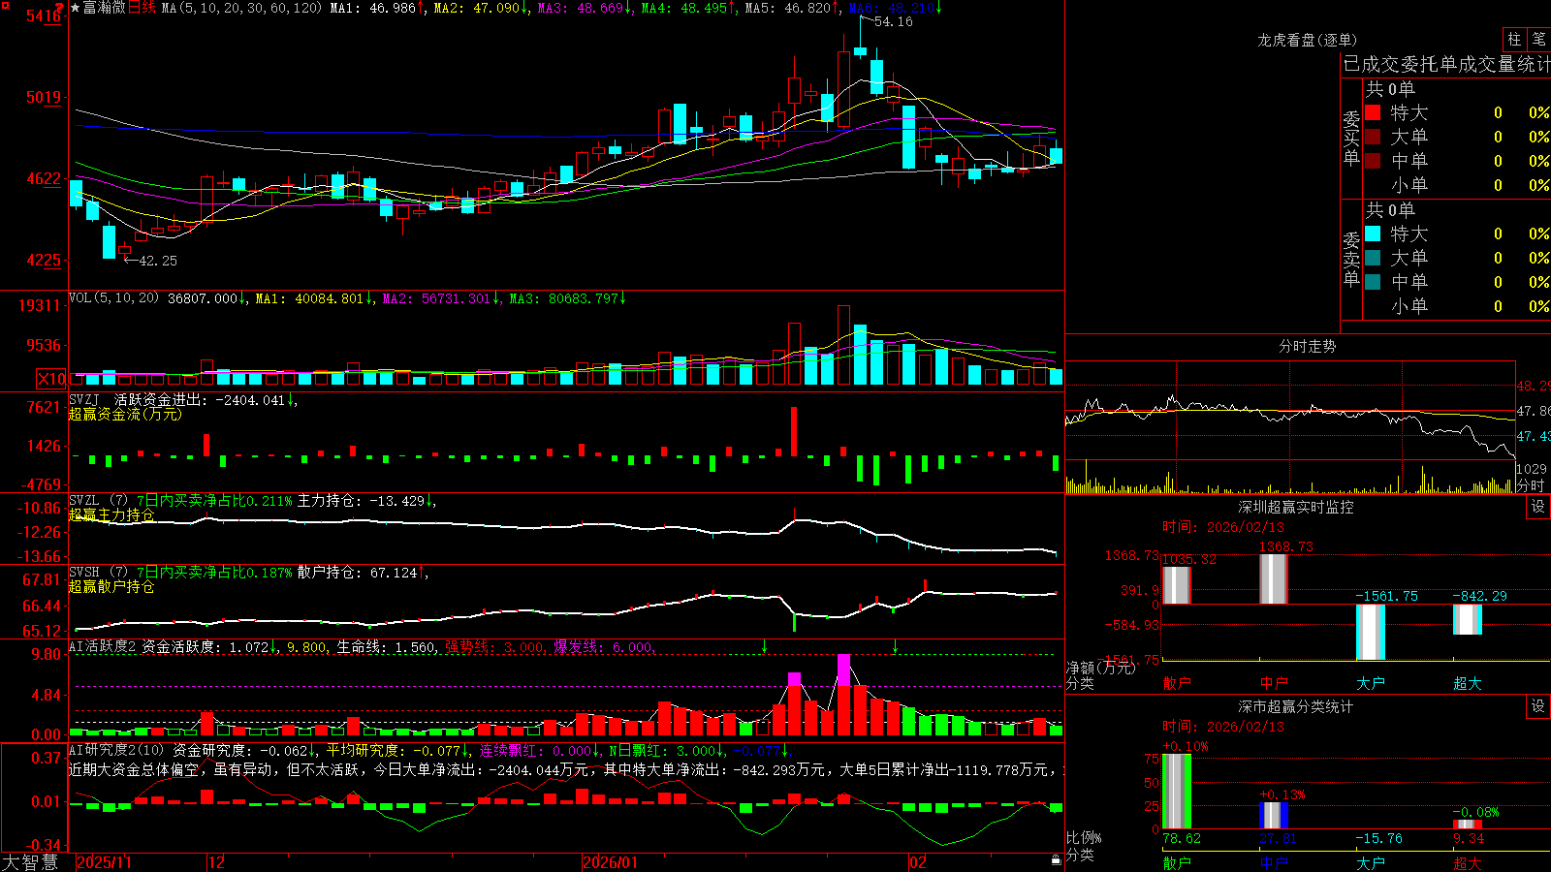
Task: Select the AI活跃度2 indicator label
Action: [103, 646]
